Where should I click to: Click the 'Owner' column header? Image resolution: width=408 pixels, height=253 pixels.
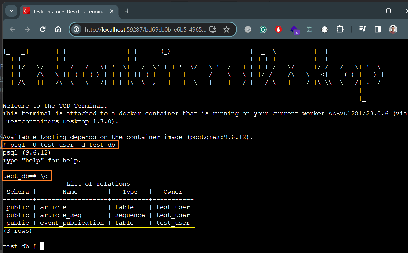[x=173, y=192]
